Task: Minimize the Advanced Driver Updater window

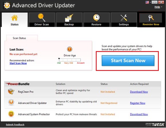Action: pyautogui.click(x=154, y=2)
